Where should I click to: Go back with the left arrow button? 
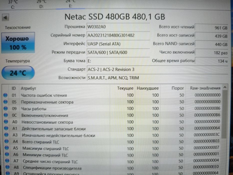[x=5, y=17]
